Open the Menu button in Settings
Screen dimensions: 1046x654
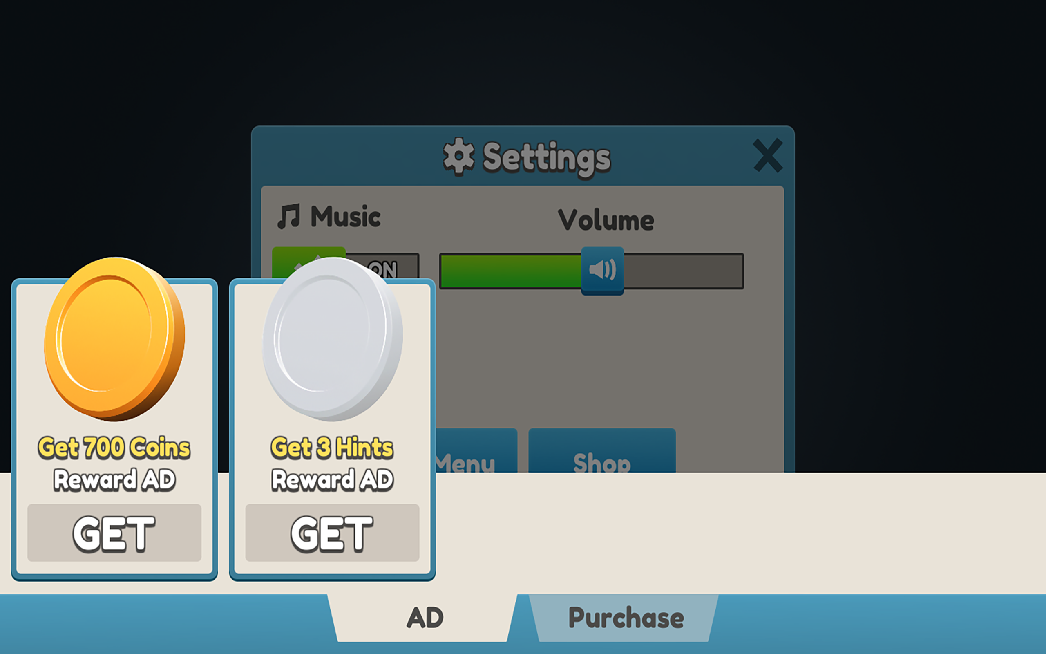[x=476, y=451]
